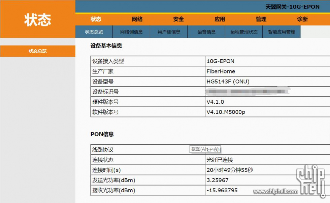Open the 安全 main menu tab
The height and width of the screenshot is (203, 330).
[178, 19]
